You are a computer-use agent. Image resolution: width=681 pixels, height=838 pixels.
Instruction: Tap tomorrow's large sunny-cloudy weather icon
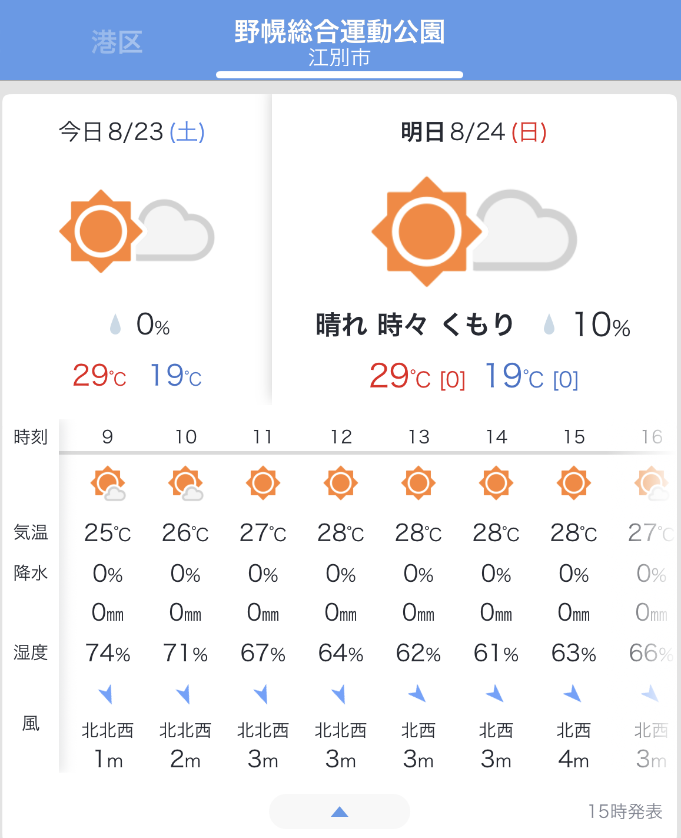coord(474,231)
